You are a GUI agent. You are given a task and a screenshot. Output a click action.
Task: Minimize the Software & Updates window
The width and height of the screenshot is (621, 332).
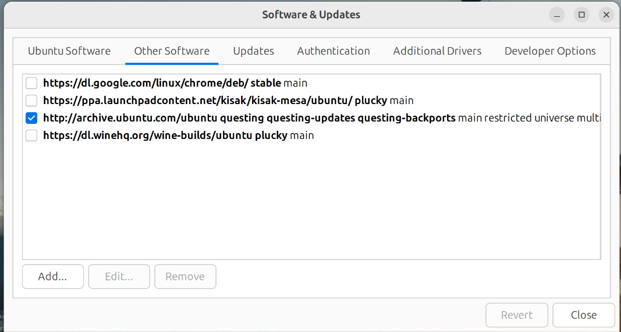[x=557, y=15]
